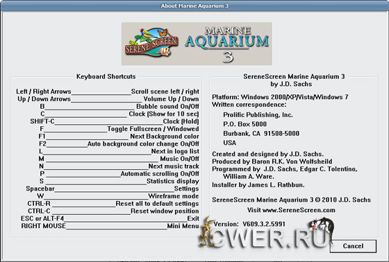Click the 'Reset window position' entry
The image size is (389, 262).
coord(165,211)
